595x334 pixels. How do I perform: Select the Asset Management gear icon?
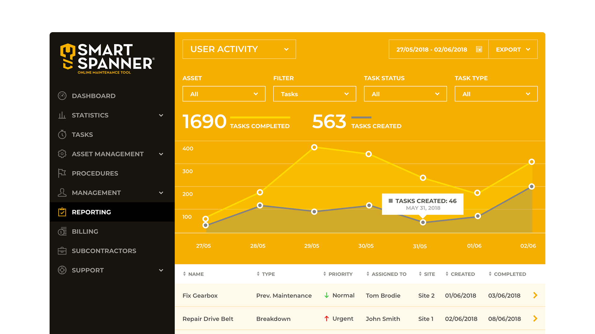(x=62, y=154)
